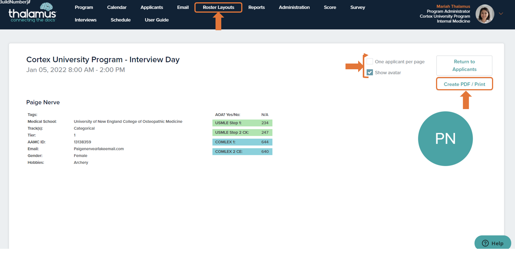The image size is (515, 266).
Task: Open the Help widget
Action: pyautogui.click(x=493, y=243)
